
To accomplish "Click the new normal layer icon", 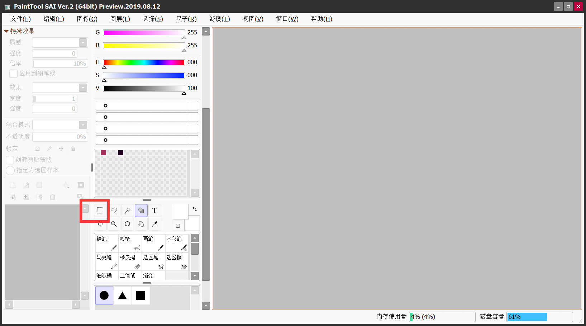I will pos(13,185).
